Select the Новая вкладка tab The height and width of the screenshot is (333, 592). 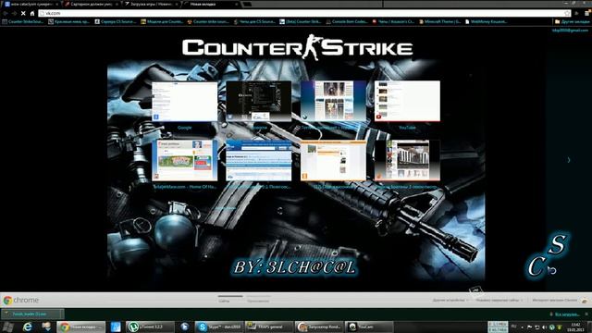point(211,4)
